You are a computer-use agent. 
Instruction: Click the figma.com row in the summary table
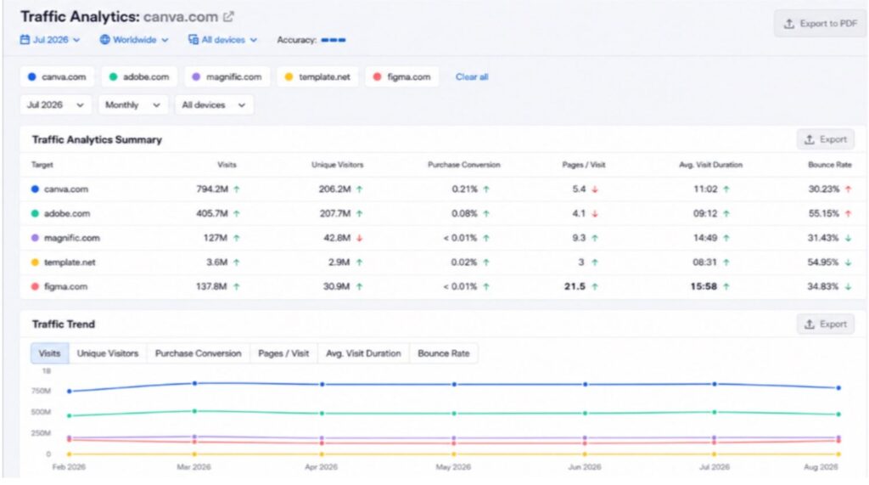tap(442, 287)
